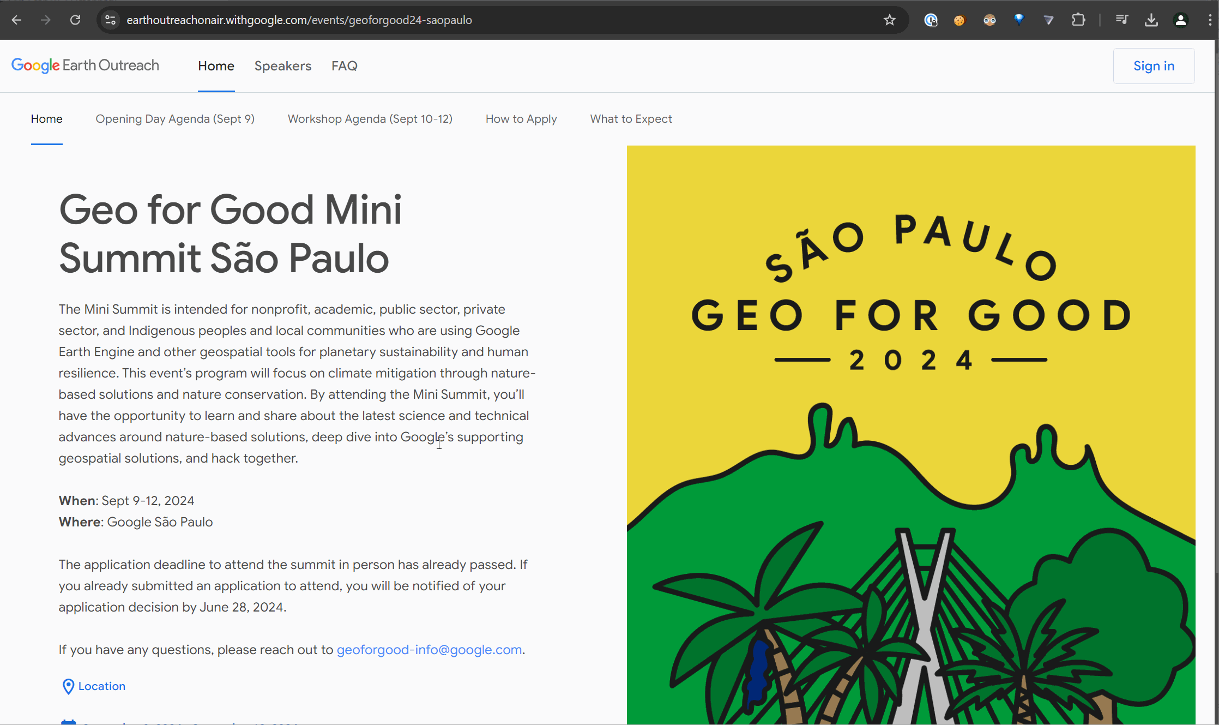Viewport: 1219px width, 725px height.
Task: Open the glasses face extension icon
Action: click(989, 20)
